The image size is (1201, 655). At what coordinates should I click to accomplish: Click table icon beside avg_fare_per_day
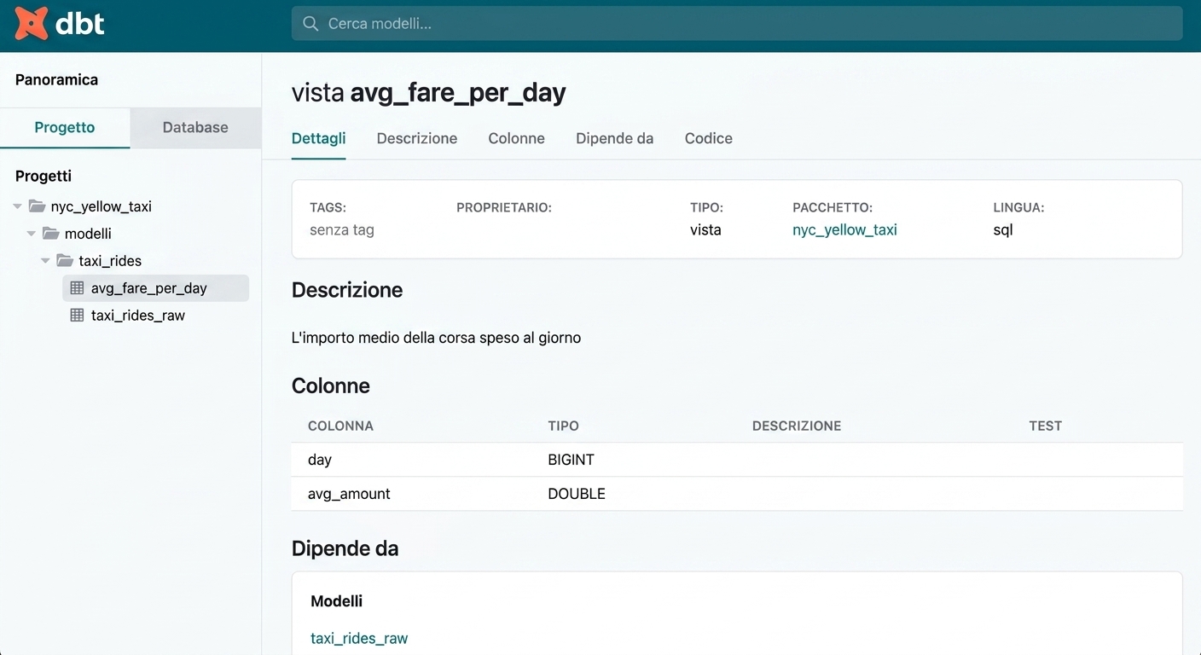pyautogui.click(x=77, y=288)
